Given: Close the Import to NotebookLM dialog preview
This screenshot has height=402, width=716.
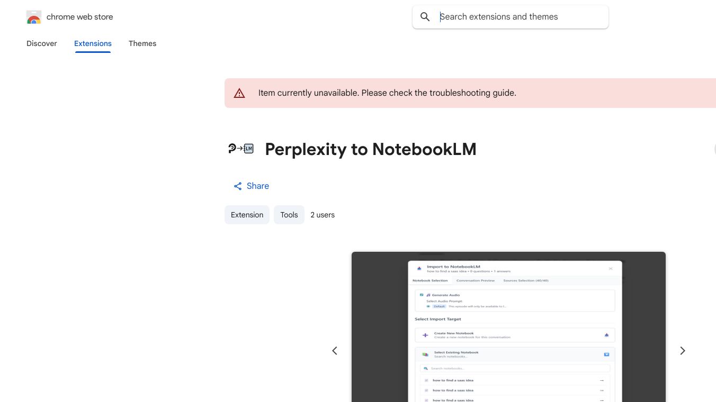Looking at the screenshot, I should coord(611,269).
